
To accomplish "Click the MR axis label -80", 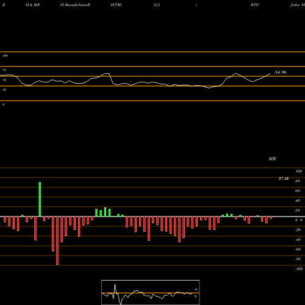I will point(298,259).
